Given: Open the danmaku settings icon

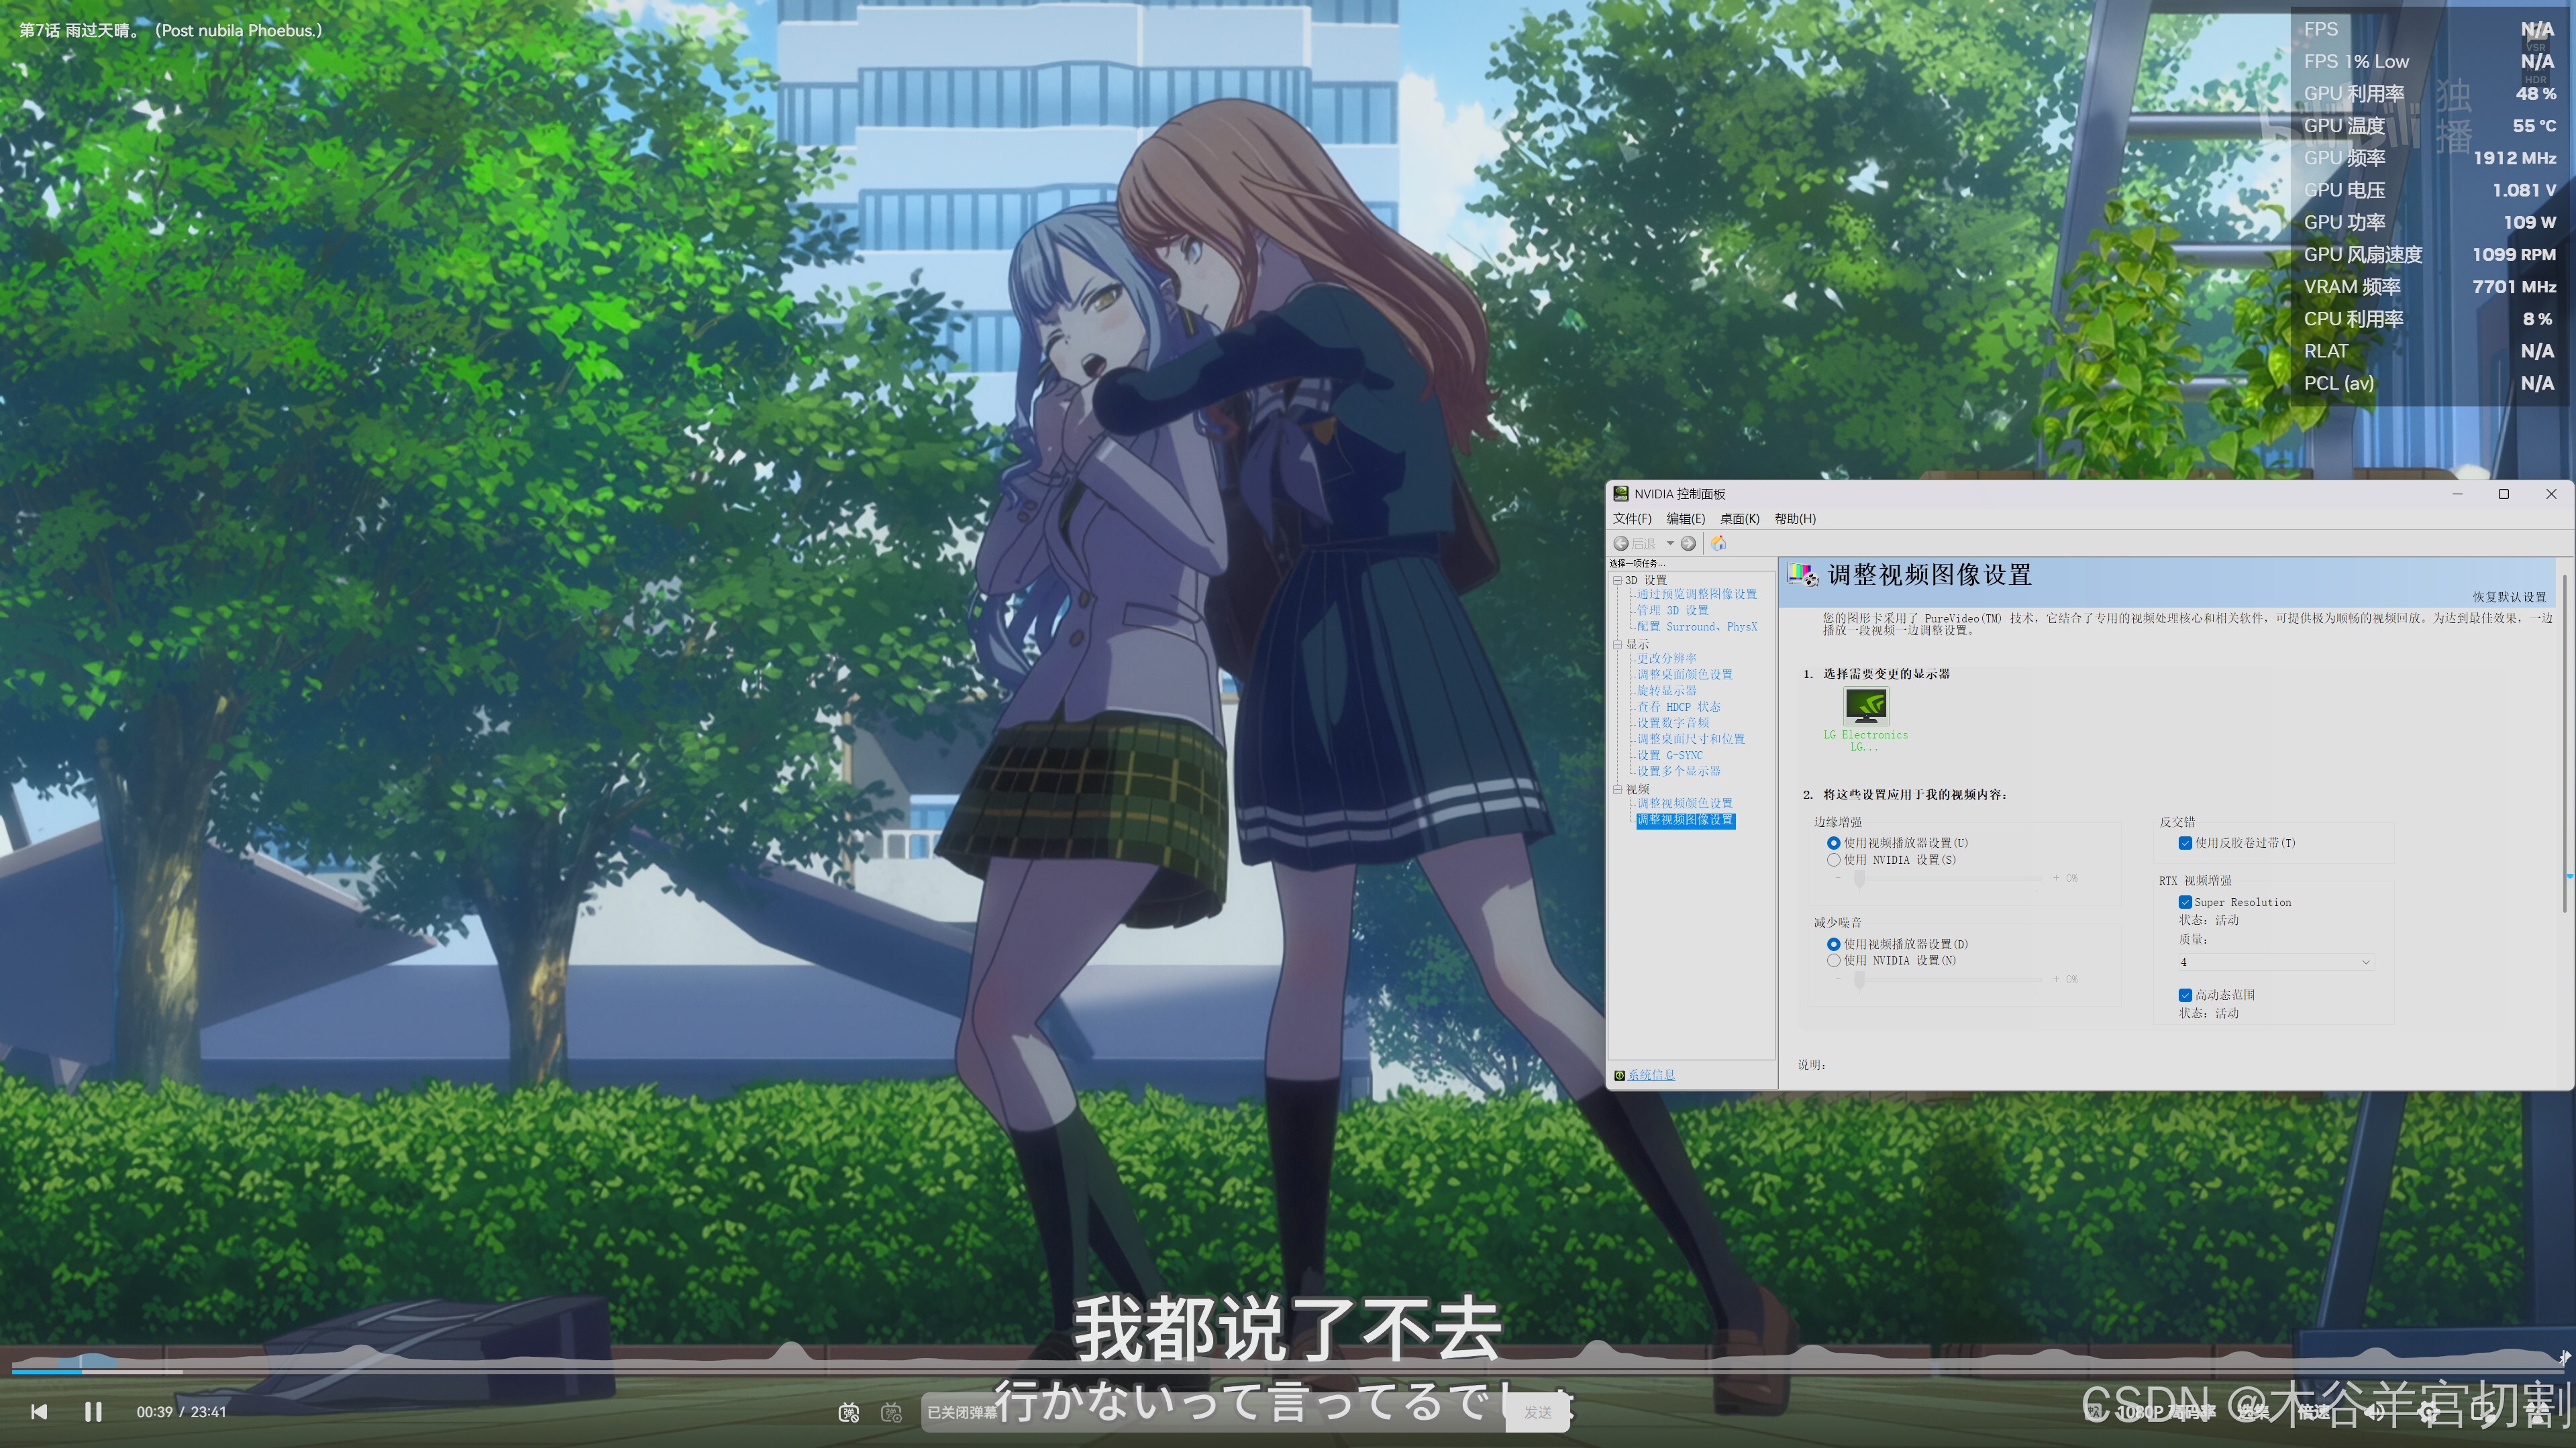Looking at the screenshot, I should click(x=891, y=1412).
